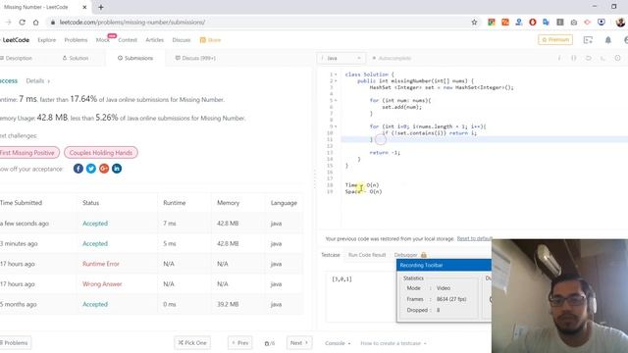The image size is (628, 353).
Task: Open the Store link
Action: [210, 40]
